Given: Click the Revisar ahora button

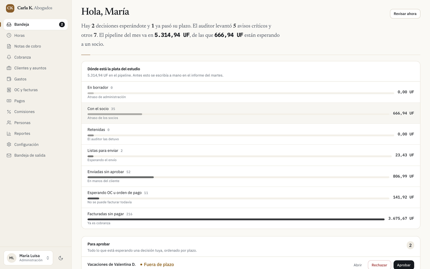Looking at the screenshot, I should coord(405,14).
